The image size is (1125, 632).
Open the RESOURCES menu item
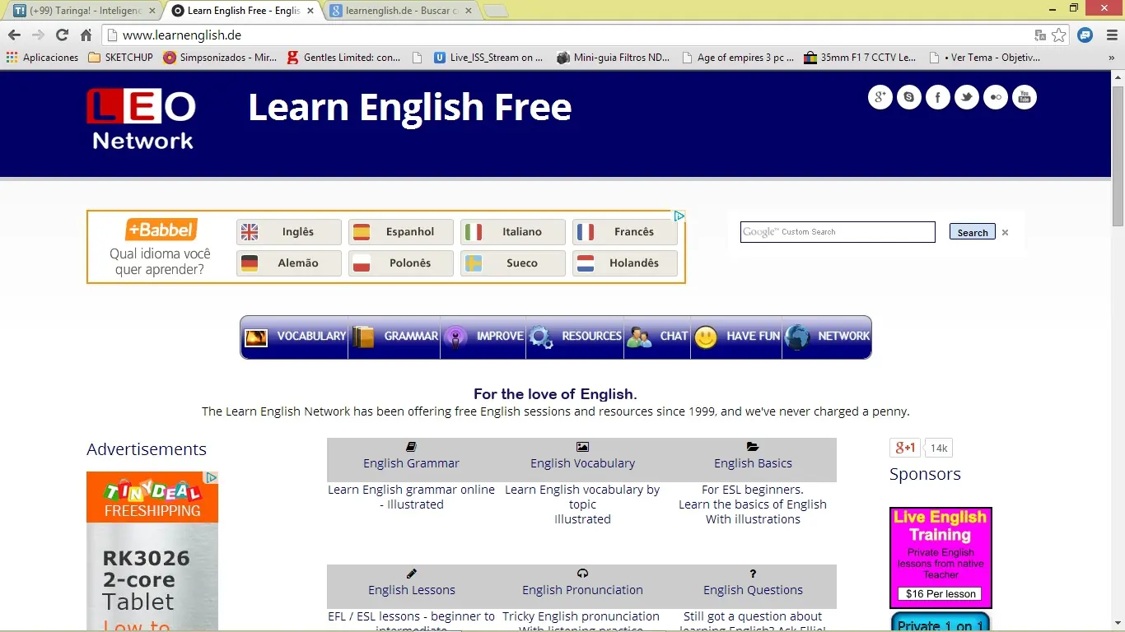tap(575, 337)
